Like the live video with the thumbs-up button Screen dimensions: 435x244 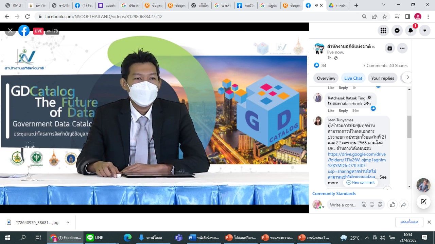coord(393,204)
